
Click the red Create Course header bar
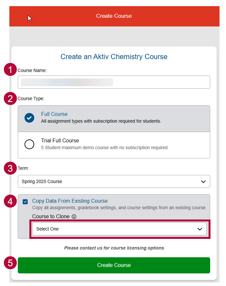(x=114, y=16)
